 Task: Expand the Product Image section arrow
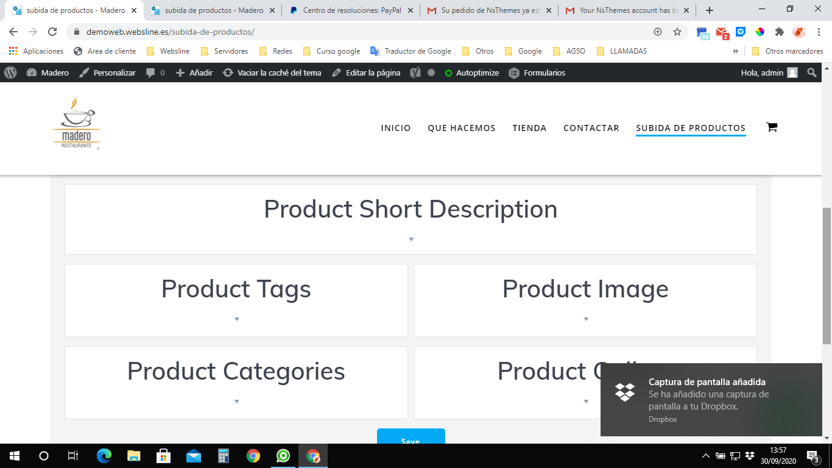coord(586,319)
